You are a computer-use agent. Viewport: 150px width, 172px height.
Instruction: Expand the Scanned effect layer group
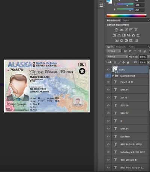click(113, 76)
